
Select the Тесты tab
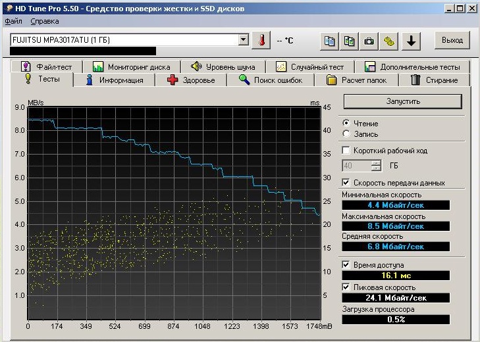coord(42,79)
